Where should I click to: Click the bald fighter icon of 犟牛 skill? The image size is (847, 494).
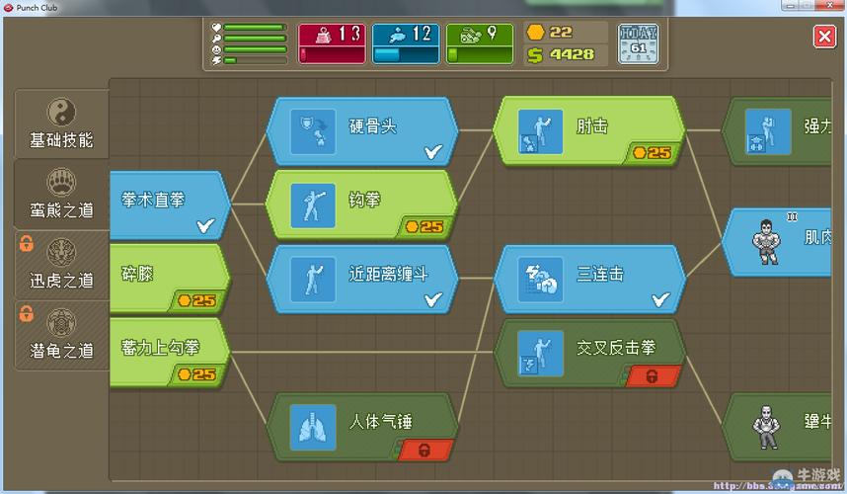[766, 428]
